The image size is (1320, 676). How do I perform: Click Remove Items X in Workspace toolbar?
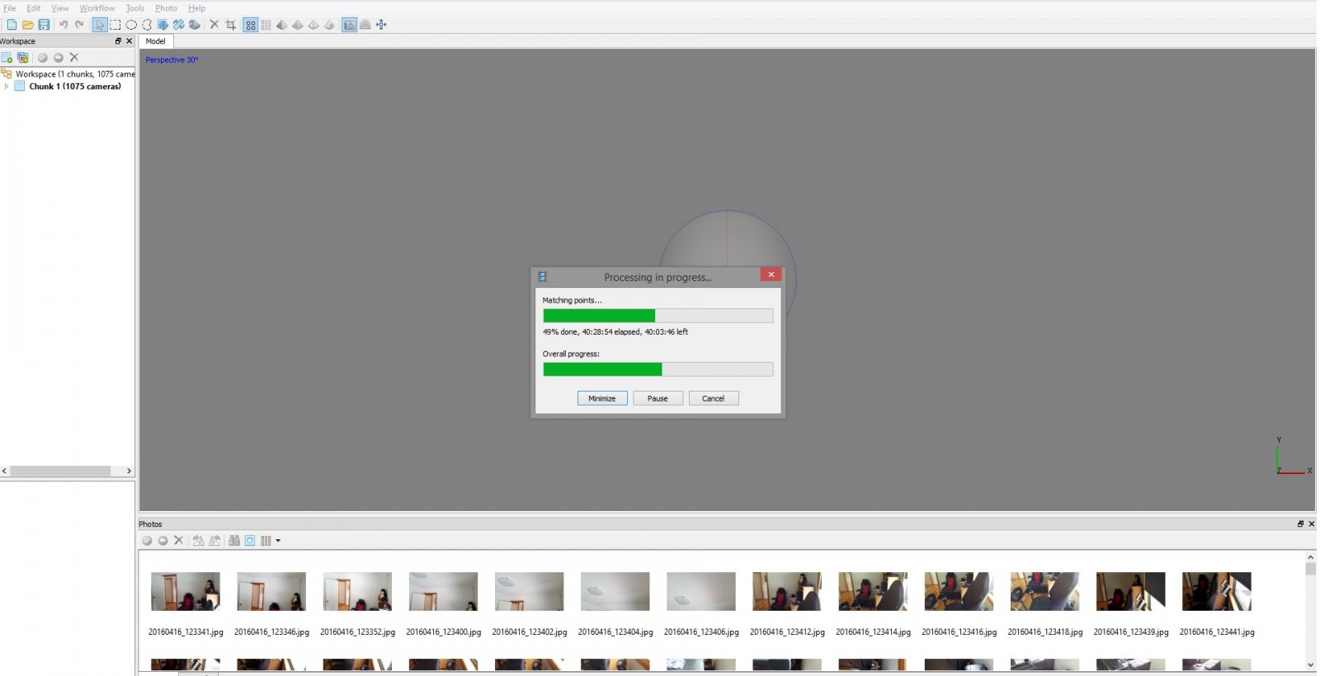coord(74,58)
